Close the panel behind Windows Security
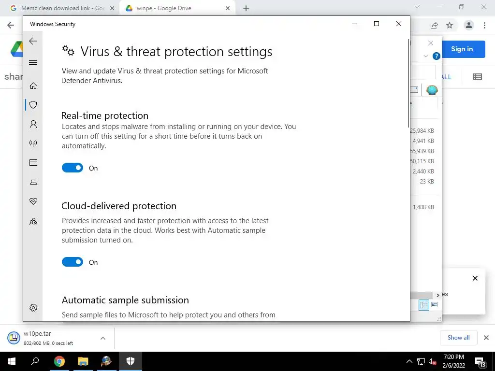495x371 pixels. 431,43
